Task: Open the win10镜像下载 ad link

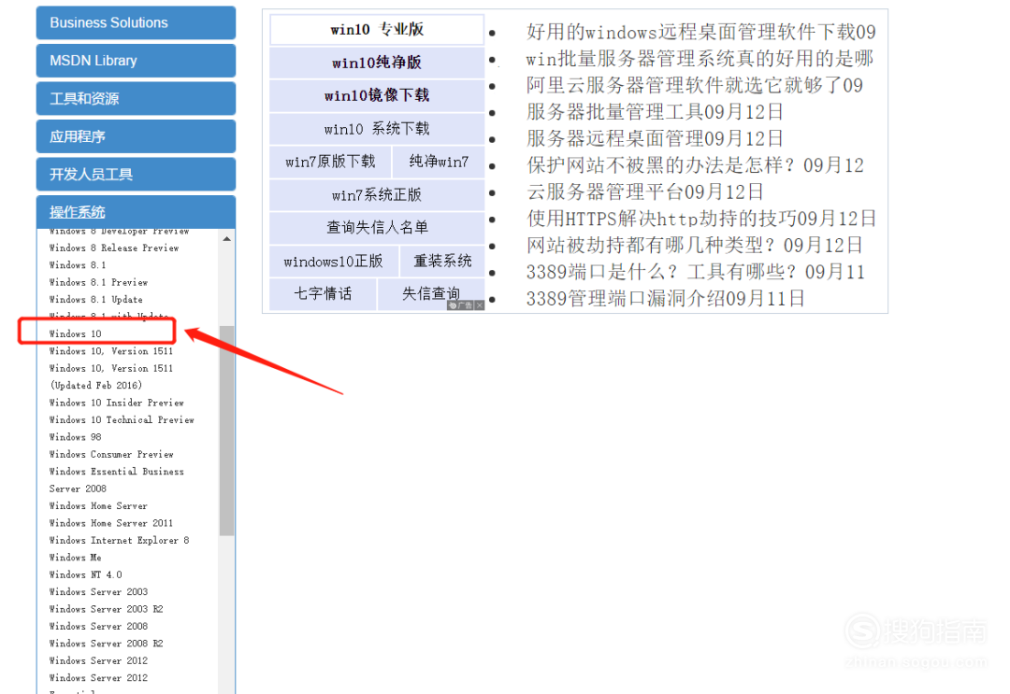Action: (377, 96)
